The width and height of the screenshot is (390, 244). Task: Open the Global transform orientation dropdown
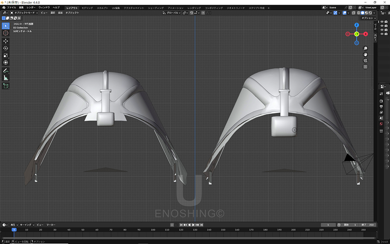[x=172, y=13]
